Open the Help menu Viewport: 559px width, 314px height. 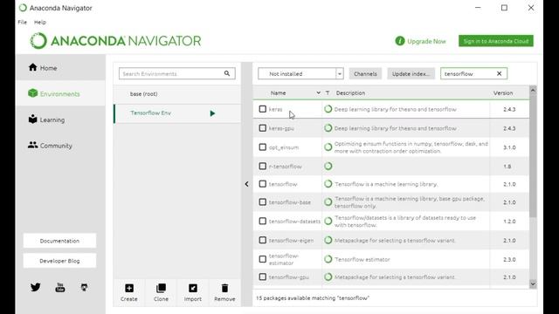40,22
